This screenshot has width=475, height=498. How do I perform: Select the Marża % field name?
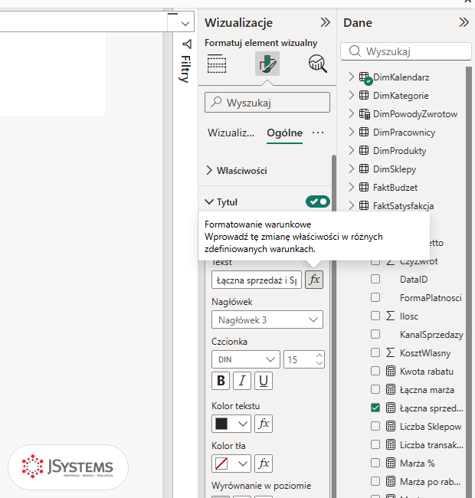pyautogui.click(x=418, y=463)
